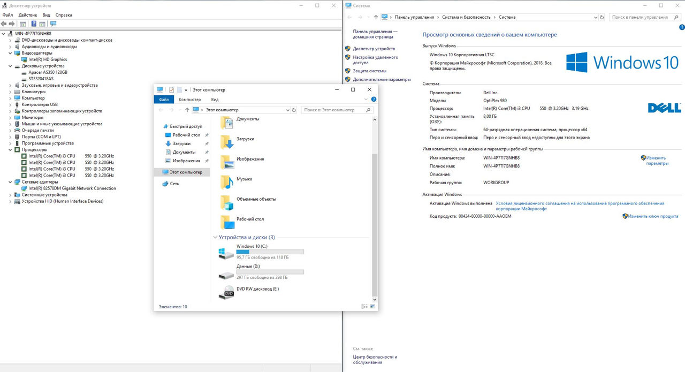Open the Музыка folder

[x=244, y=179]
